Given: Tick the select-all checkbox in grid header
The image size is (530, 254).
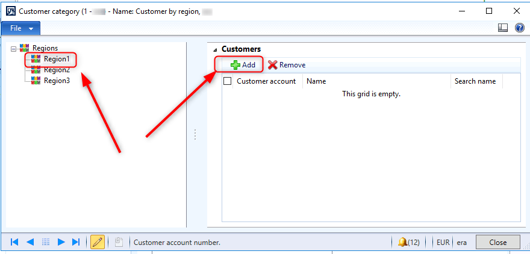Looking at the screenshot, I should 227,81.
